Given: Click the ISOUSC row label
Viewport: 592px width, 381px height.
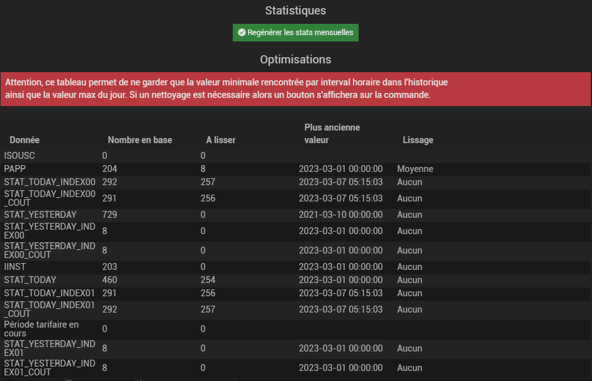Looking at the screenshot, I should click(20, 156).
